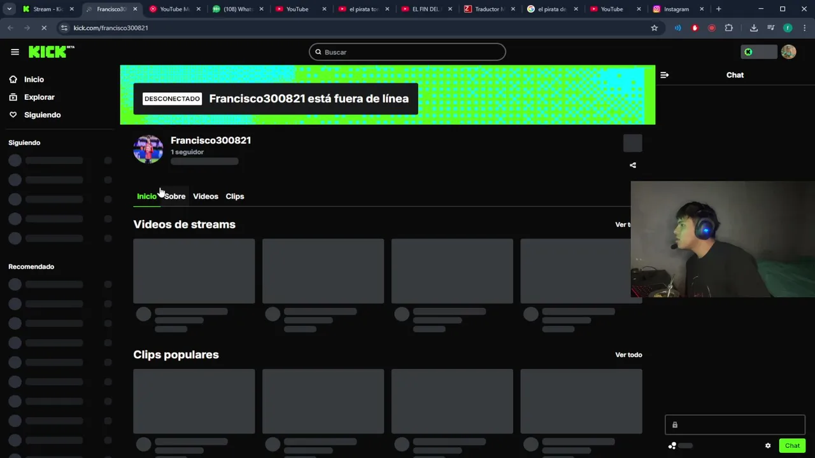
Task: Click the Francisco300821 channel name heading
Action: (211, 141)
